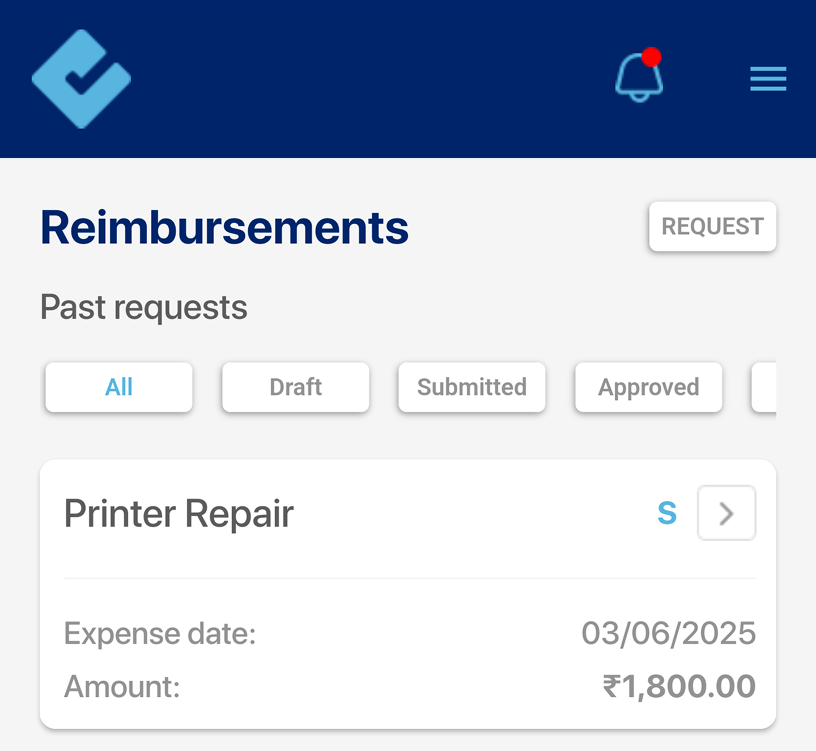Expand Printer Repair details with chevron
This screenshot has height=751, width=816.
(726, 513)
